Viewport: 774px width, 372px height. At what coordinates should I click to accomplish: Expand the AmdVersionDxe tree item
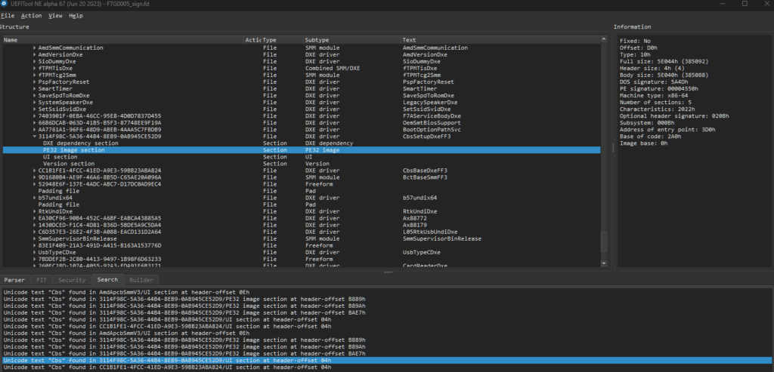point(35,54)
